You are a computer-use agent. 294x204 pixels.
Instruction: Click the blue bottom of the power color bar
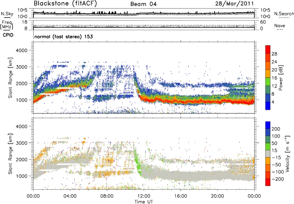click(268, 106)
